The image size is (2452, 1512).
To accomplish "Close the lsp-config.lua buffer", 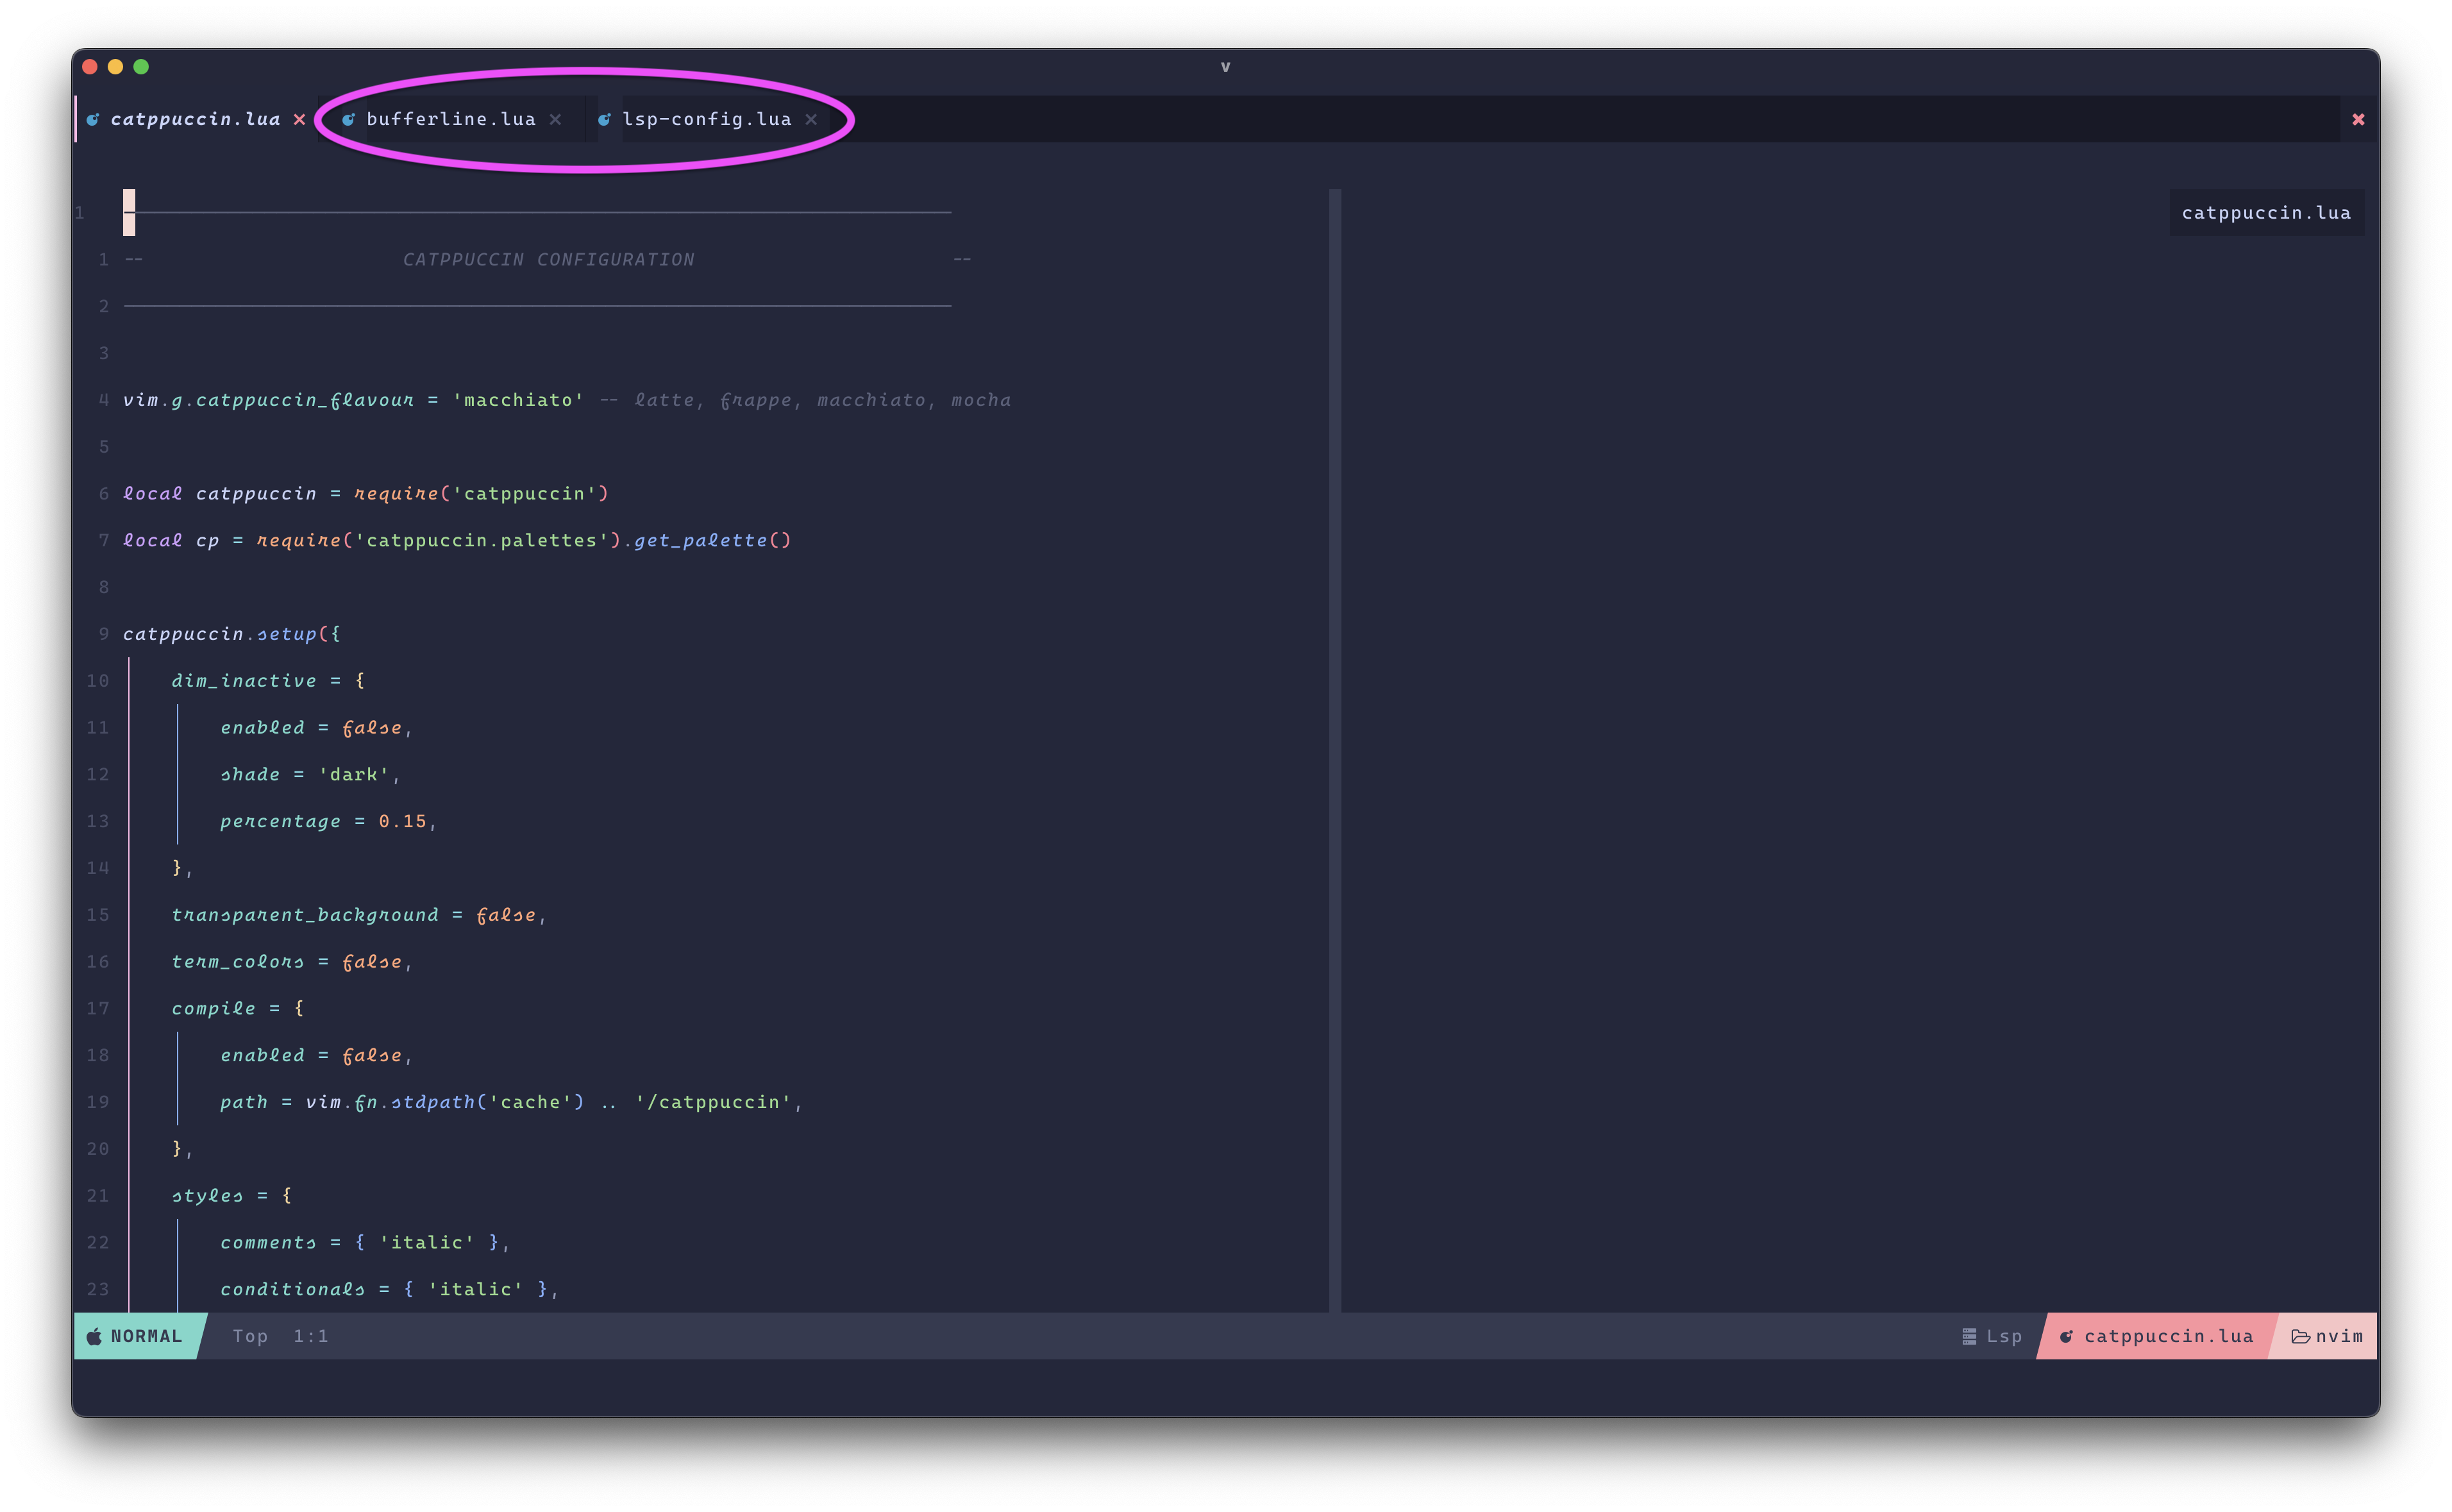I will pyautogui.click(x=811, y=119).
